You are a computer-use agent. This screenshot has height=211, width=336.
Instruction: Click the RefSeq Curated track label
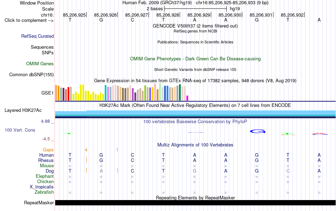point(37,36)
